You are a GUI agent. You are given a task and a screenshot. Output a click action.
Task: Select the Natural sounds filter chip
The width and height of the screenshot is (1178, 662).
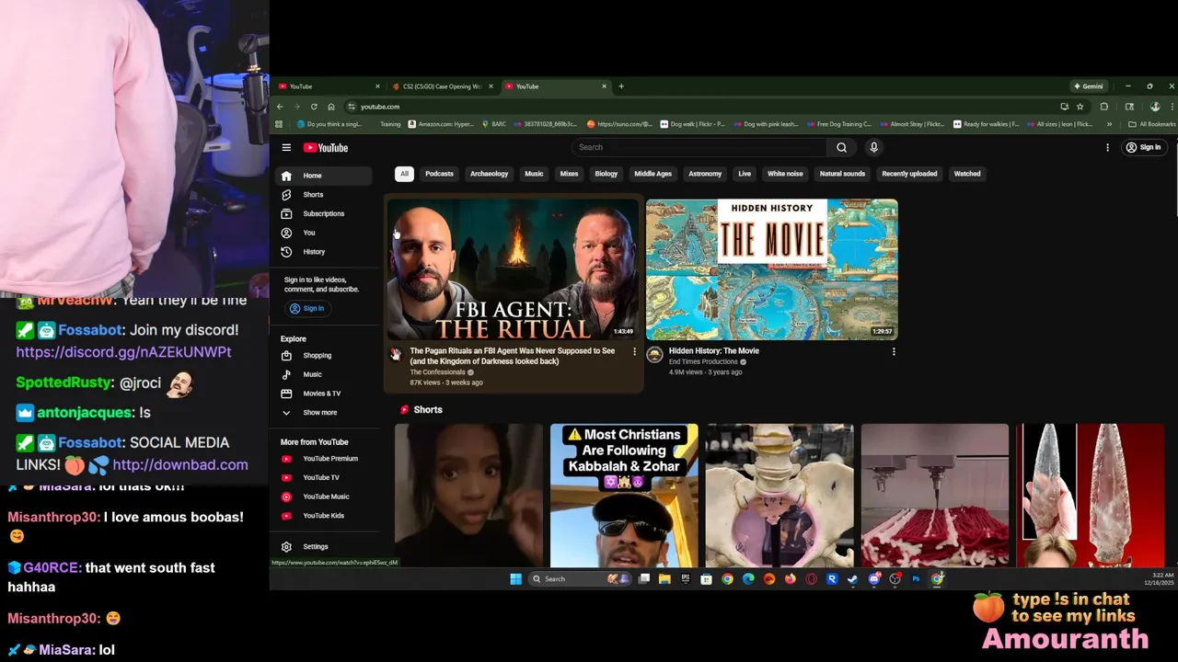click(842, 174)
